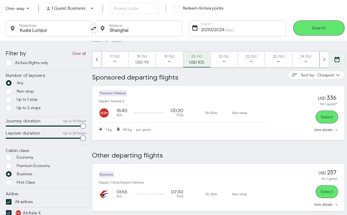Select 19. Oct date tab
Viewport: 347px width, 215px height.
[x=169, y=59]
